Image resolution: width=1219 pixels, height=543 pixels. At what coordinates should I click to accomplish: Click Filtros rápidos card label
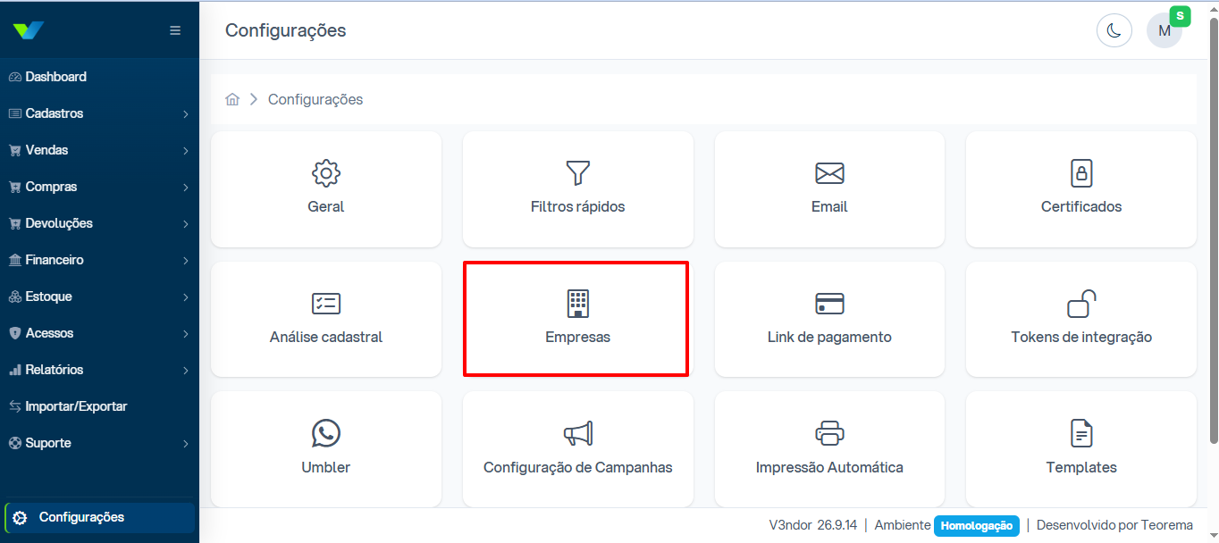(x=578, y=206)
